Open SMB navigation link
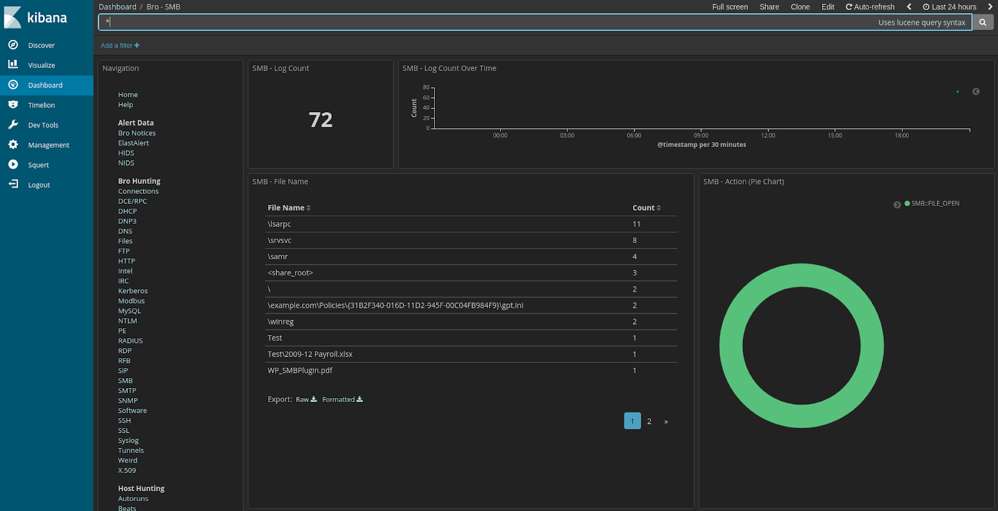 coord(125,381)
